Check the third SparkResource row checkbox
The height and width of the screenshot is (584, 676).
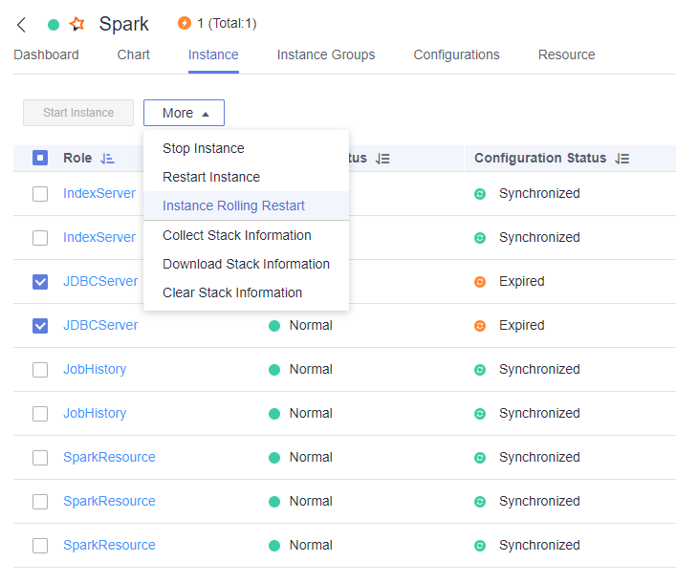[x=40, y=546]
